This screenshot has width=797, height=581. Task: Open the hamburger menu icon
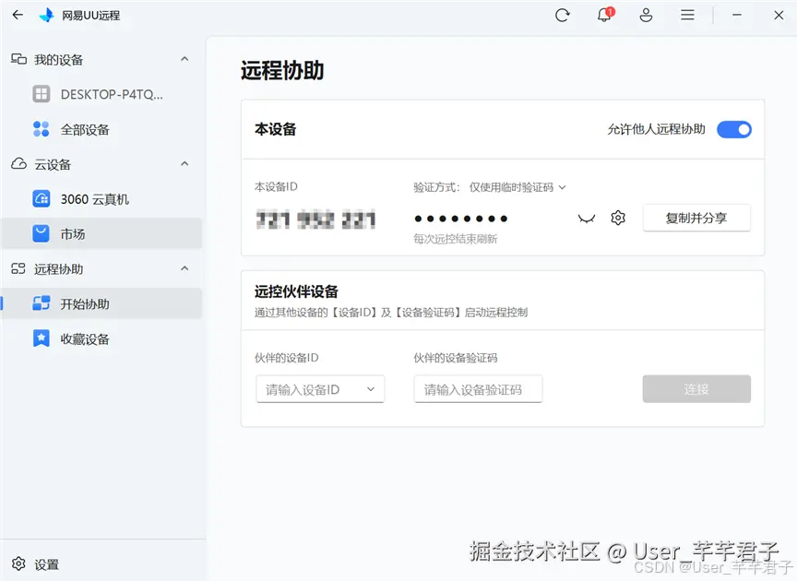[x=687, y=15]
